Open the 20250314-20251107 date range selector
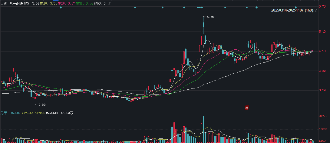This screenshot has height=143, width=330. (x=292, y=10)
